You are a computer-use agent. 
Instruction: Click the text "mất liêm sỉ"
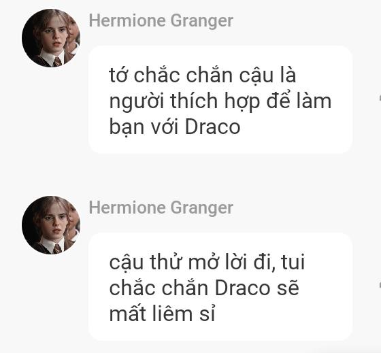(x=163, y=314)
